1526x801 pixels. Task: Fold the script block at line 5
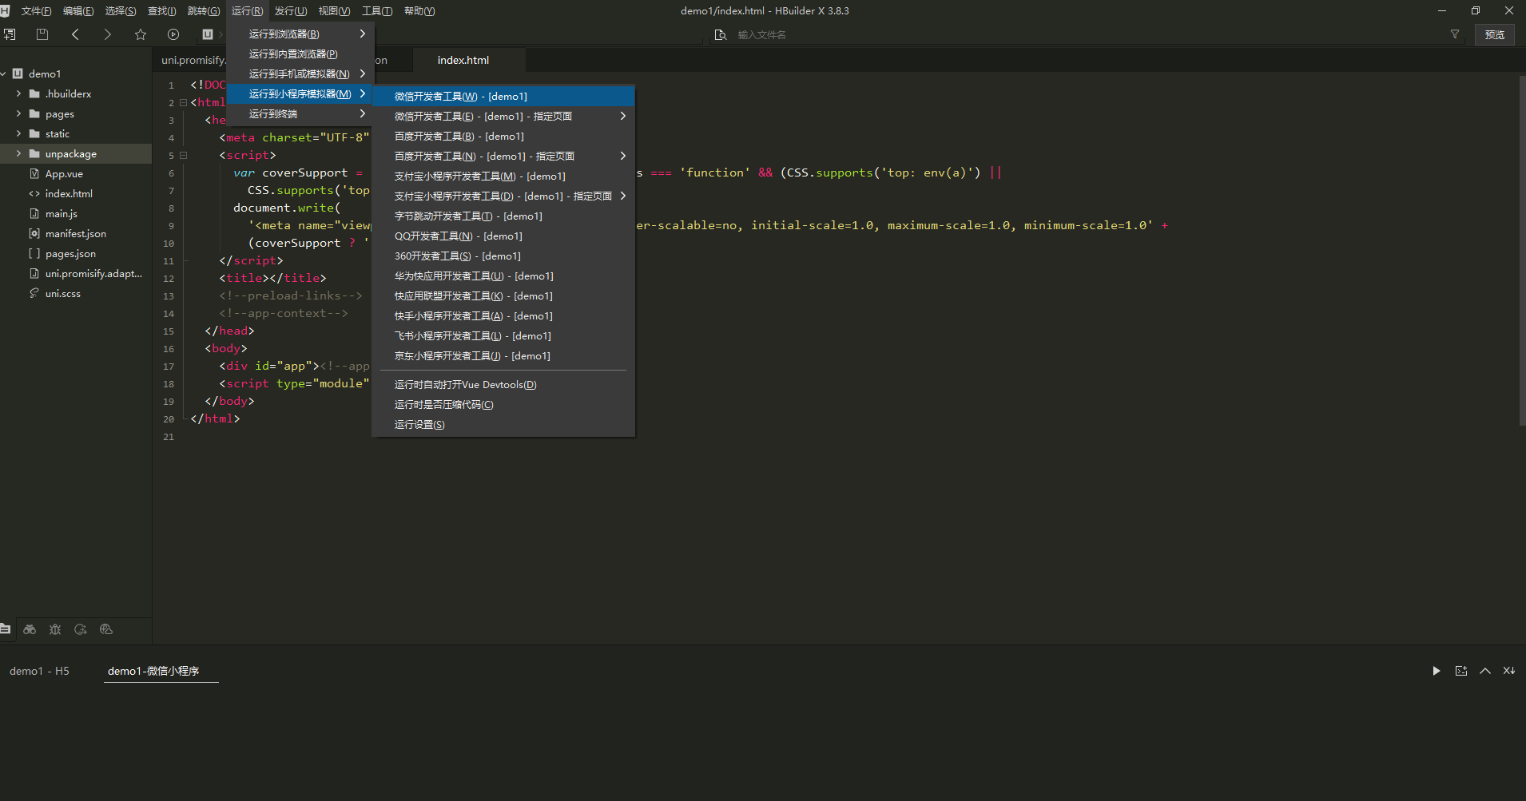[x=183, y=155]
